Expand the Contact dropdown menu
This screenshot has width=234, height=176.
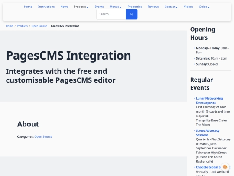pos(171,7)
